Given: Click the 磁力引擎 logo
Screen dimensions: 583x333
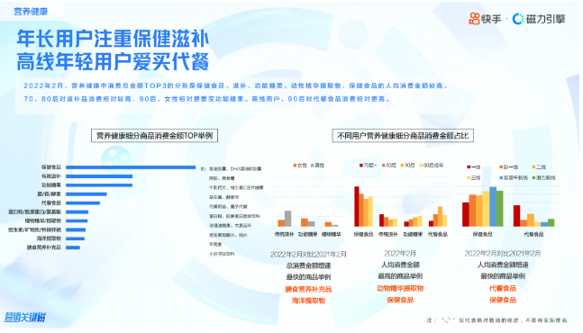Looking at the screenshot, I should pos(539,19).
